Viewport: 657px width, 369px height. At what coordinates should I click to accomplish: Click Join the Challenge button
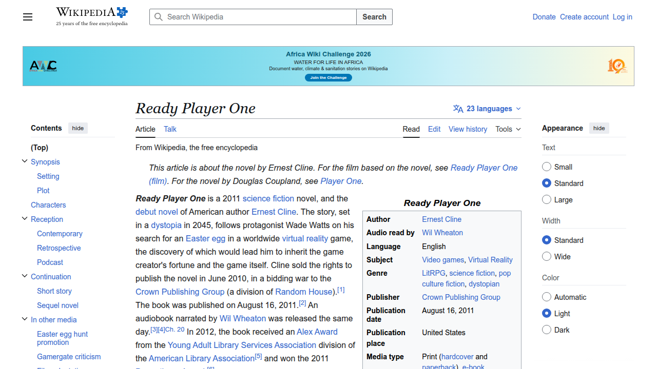[x=328, y=78]
